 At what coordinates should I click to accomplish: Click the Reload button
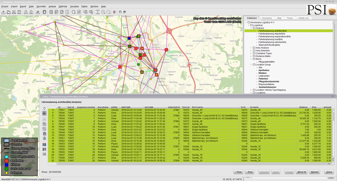(315, 172)
